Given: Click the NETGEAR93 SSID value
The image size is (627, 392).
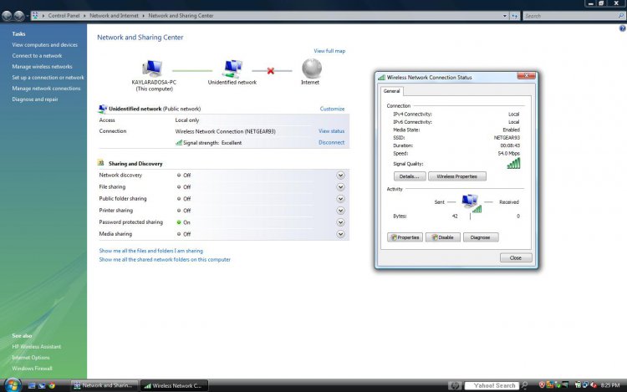Looking at the screenshot, I should point(507,137).
